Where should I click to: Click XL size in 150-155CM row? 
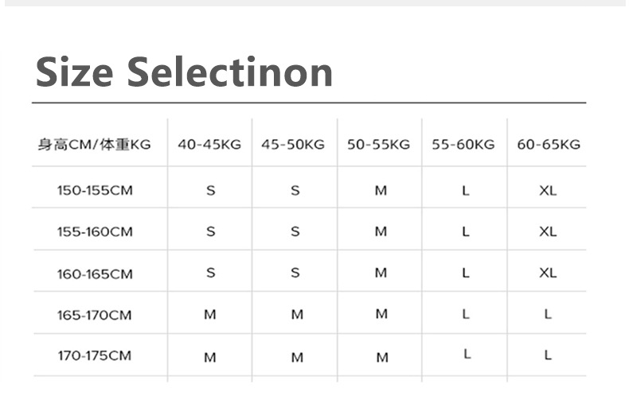point(548,191)
